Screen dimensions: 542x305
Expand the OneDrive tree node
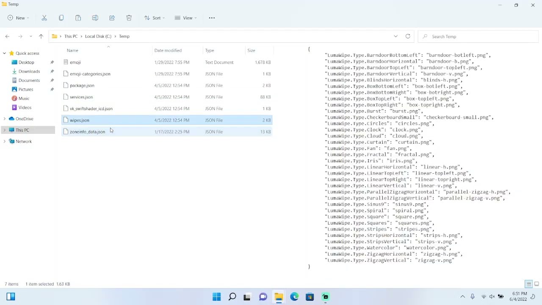click(x=4, y=119)
